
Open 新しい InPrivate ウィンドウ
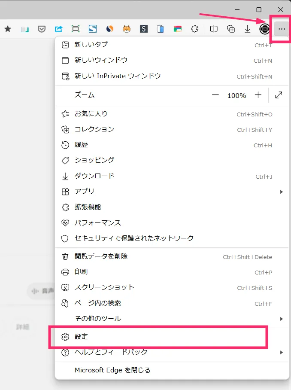tap(172, 76)
